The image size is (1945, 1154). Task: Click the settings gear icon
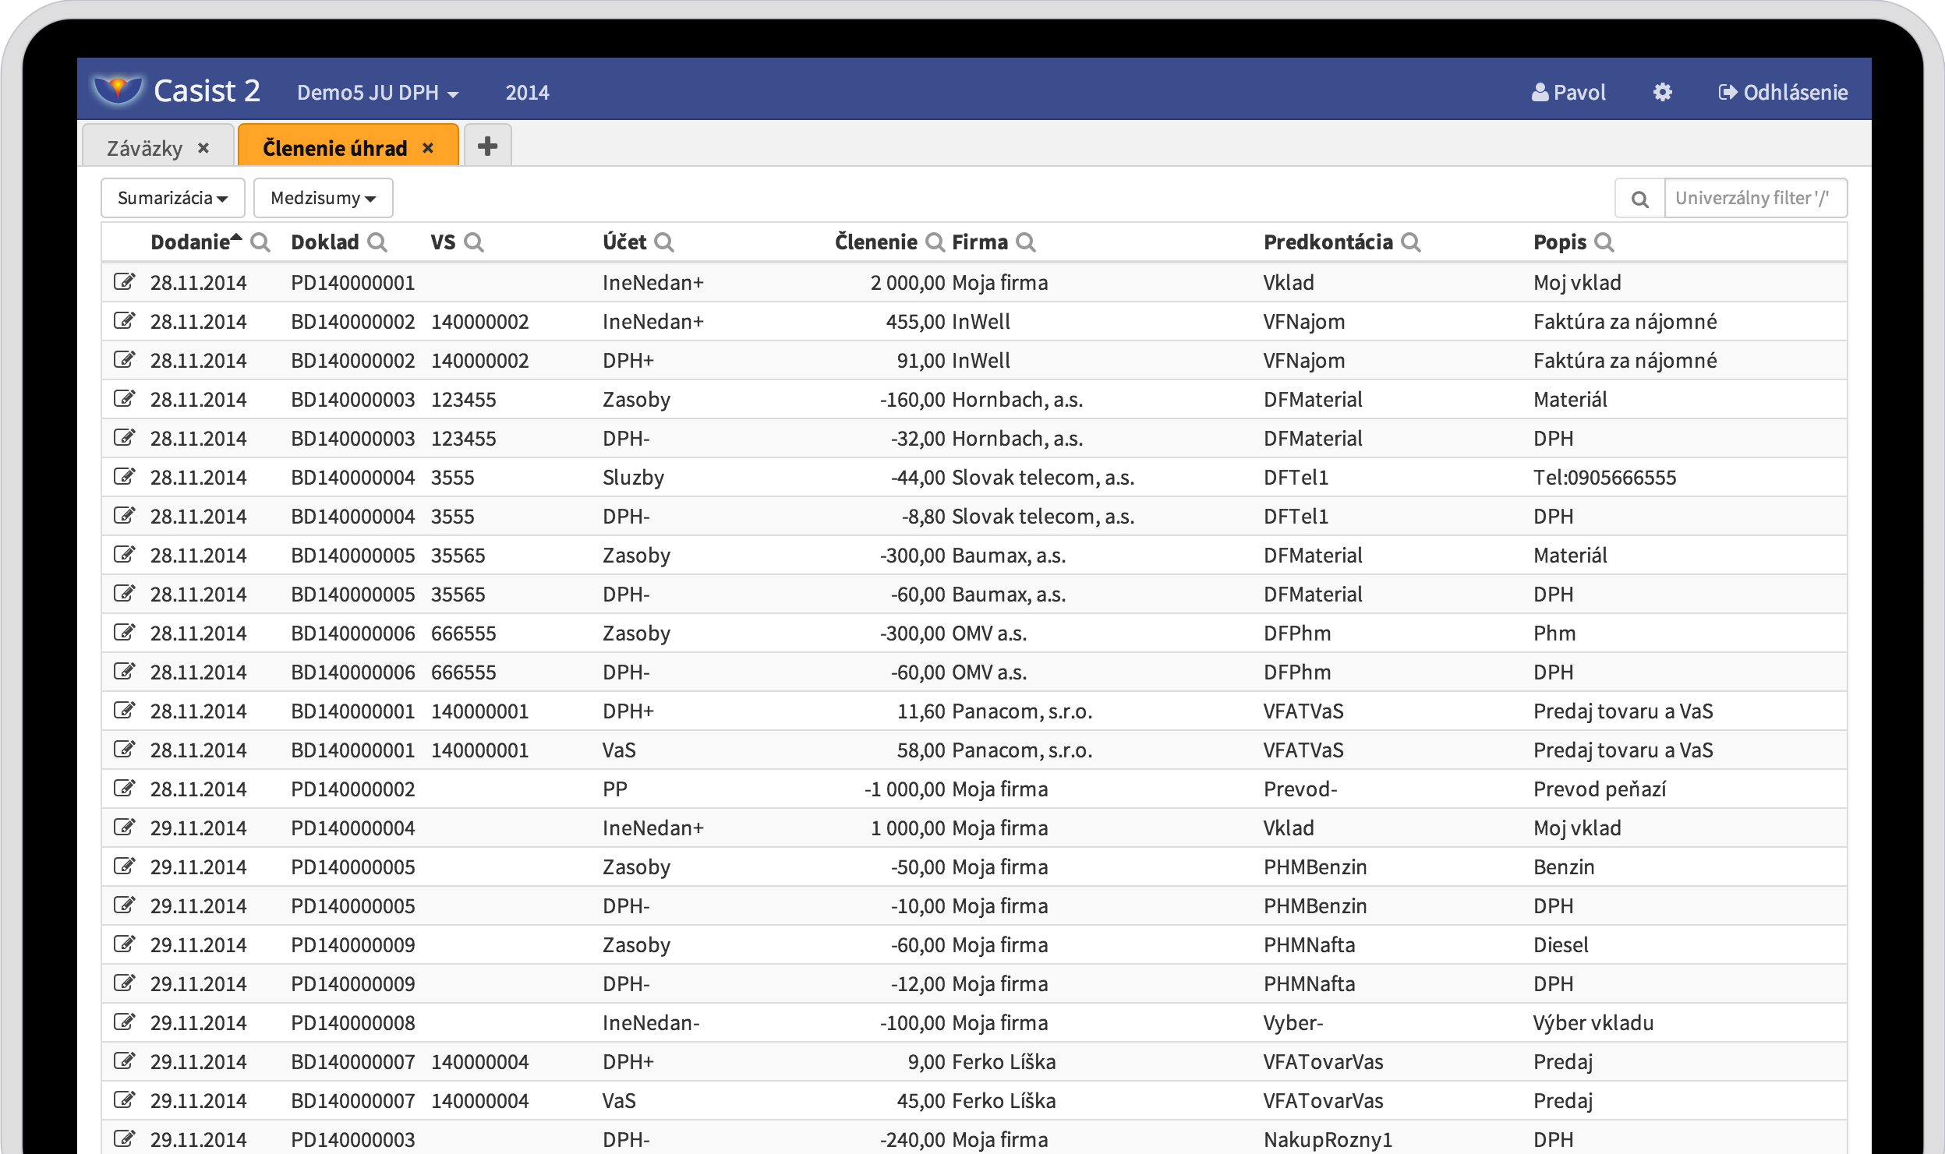(x=1662, y=93)
